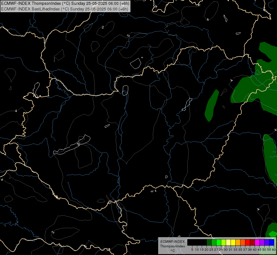The height and width of the screenshot is (255, 277).
Task: Click the magenta 40–45 legend swatch
Action: (257, 242)
